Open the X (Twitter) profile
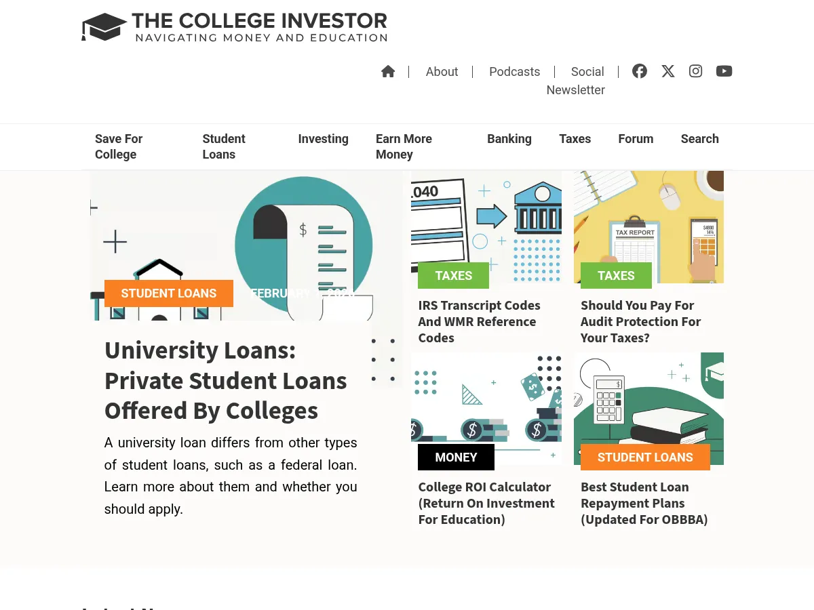 pos(667,71)
